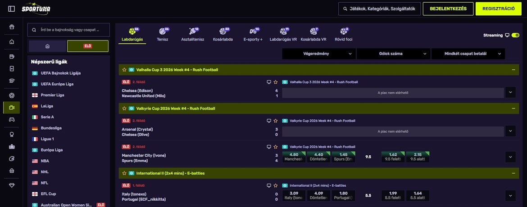This screenshot has width=527, height=207.
Task: Open the home icon in left sidebar
Action: [11, 42]
